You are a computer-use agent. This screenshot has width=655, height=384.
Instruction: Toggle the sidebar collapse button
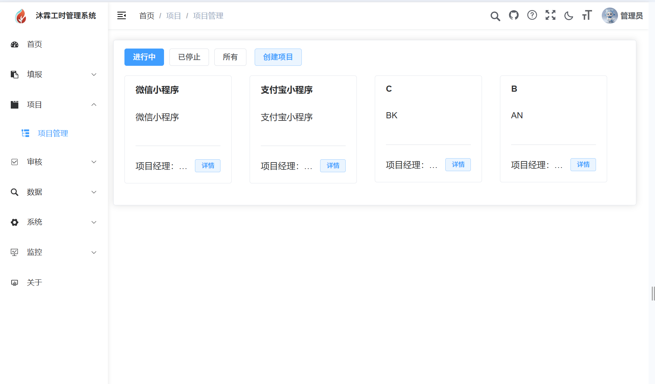tap(122, 15)
